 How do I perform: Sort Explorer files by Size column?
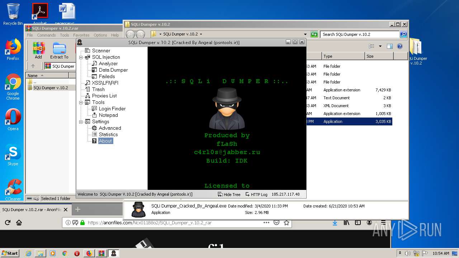click(x=379, y=56)
